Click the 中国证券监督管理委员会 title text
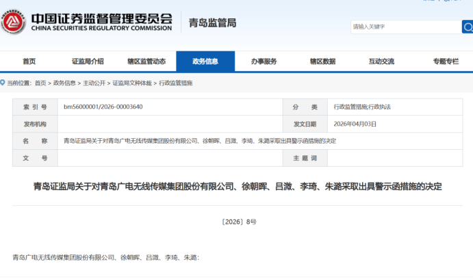This screenshot has width=473, height=279. tap(101, 17)
